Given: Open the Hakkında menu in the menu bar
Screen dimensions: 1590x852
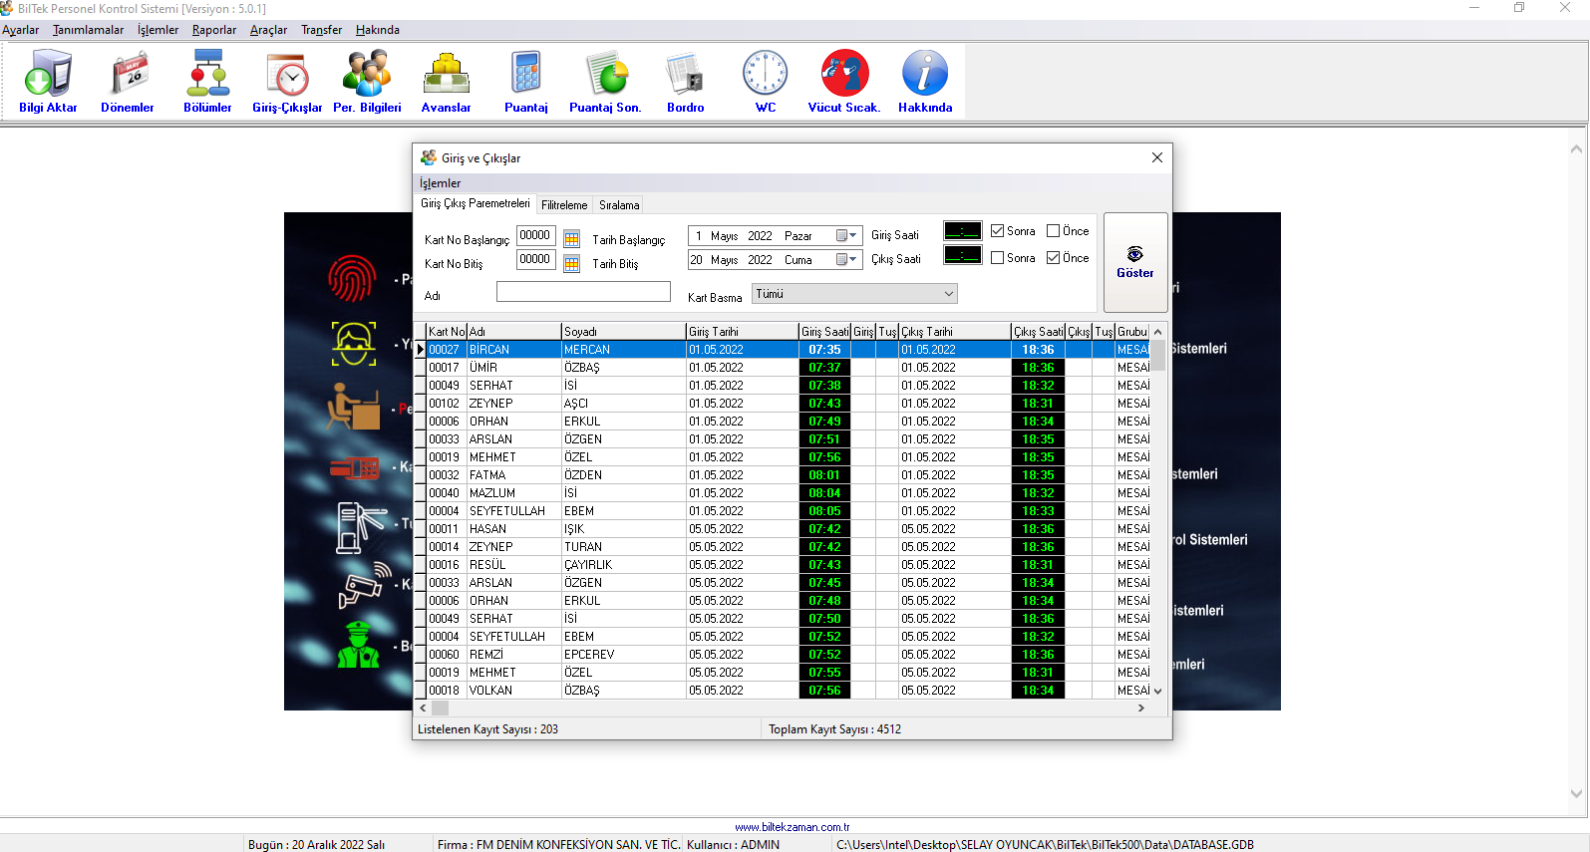Looking at the screenshot, I should [378, 30].
